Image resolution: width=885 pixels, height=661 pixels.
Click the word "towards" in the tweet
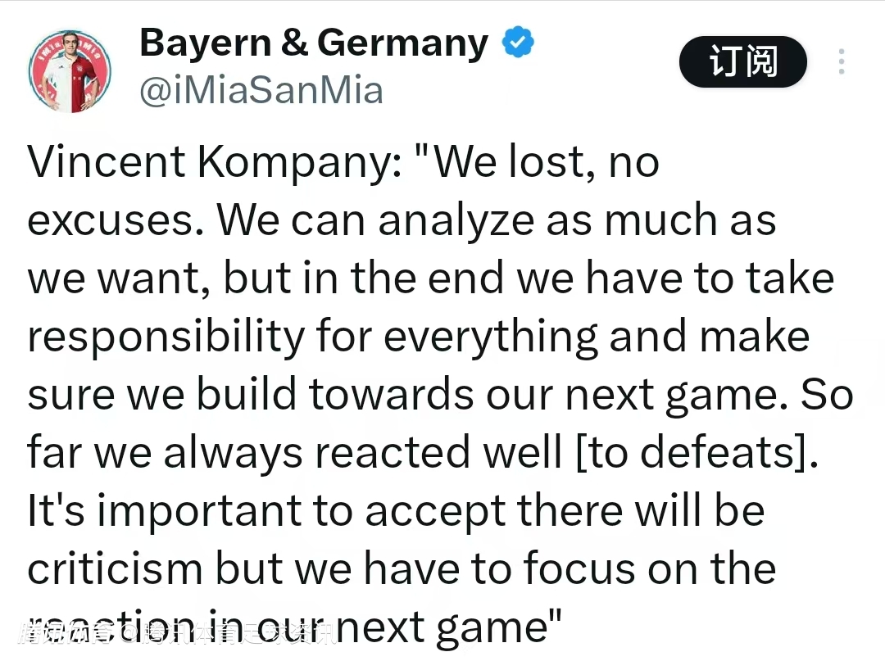coord(389,396)
